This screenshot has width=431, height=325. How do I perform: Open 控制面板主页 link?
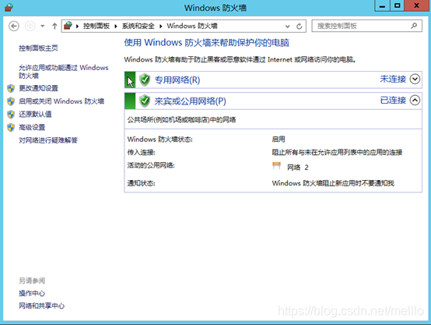click(x=38, y=48)
